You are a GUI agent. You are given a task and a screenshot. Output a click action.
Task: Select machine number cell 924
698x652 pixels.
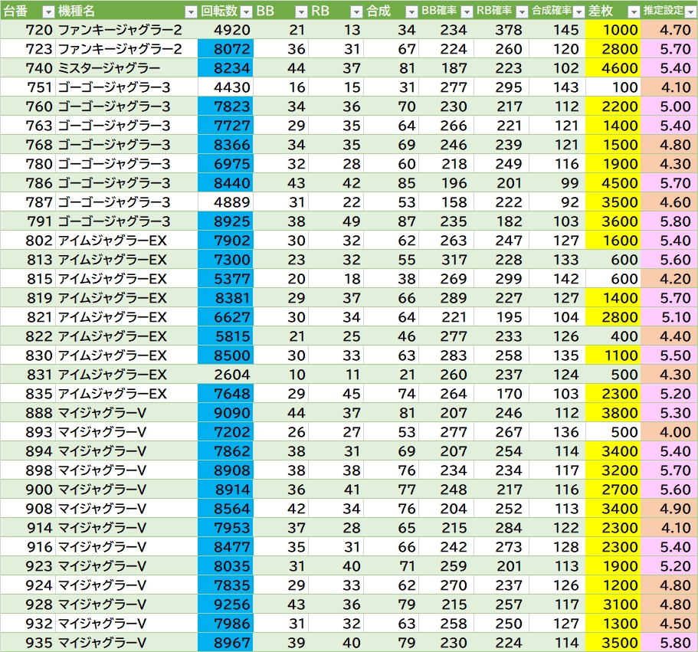point(28,585)
